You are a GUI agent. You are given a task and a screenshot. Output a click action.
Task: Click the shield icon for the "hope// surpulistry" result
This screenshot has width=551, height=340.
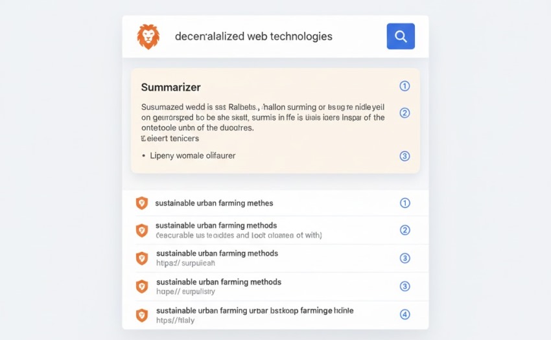point(141,287)
